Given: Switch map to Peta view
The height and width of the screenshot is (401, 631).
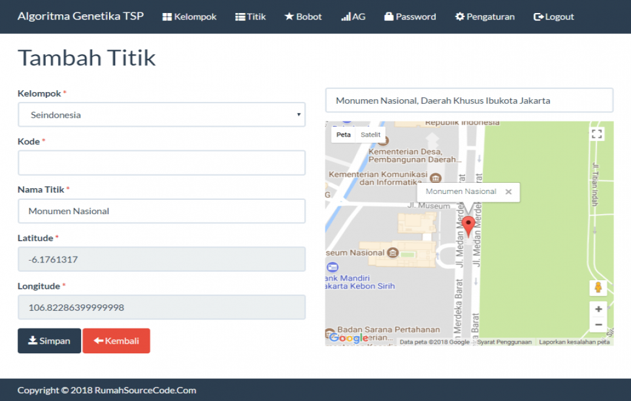Looking at the screenshot, I should [x=344, y=135].
